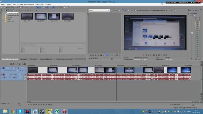Switch to the Видеоэффекты tab
Viewport: 203px width, 114px height.
pyautogui.click(x=46, y=59)
